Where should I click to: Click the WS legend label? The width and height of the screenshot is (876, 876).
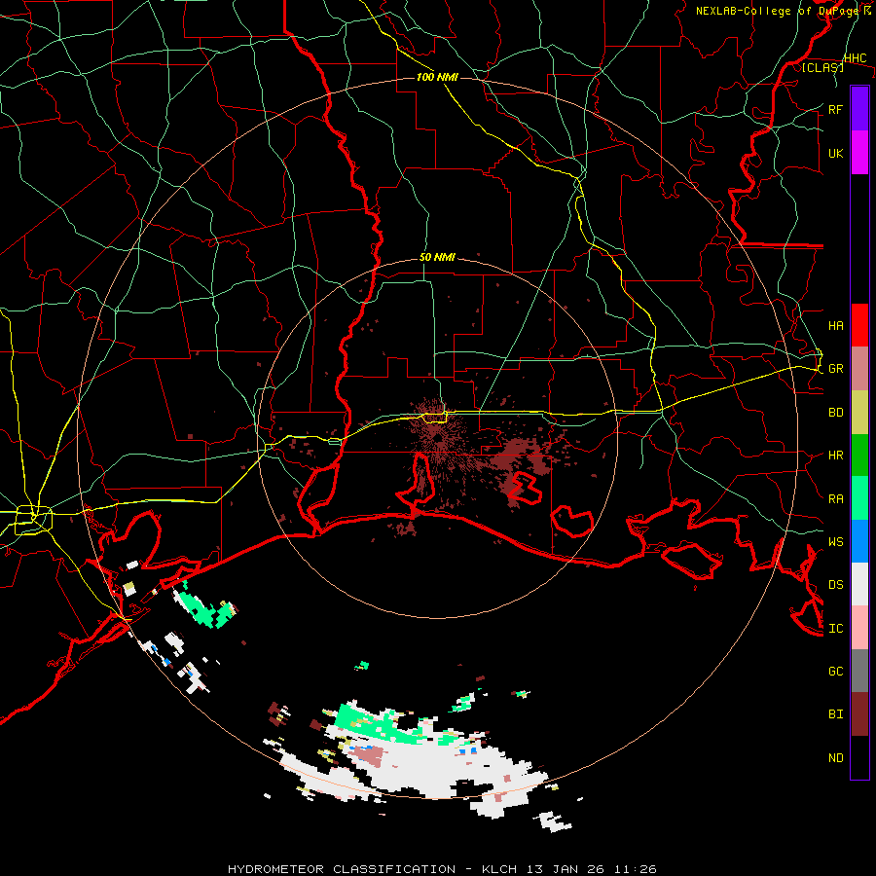click(x=835, y=541)
